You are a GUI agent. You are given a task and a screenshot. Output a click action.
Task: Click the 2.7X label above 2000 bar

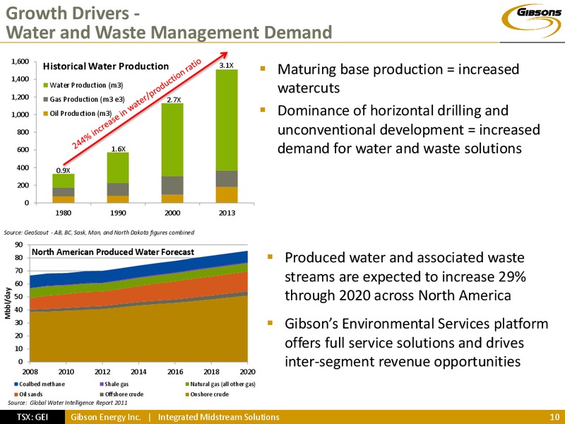point(174,100)
